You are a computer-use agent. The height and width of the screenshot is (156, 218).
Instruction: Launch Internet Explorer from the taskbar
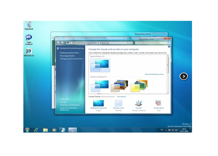coord(36,130)
